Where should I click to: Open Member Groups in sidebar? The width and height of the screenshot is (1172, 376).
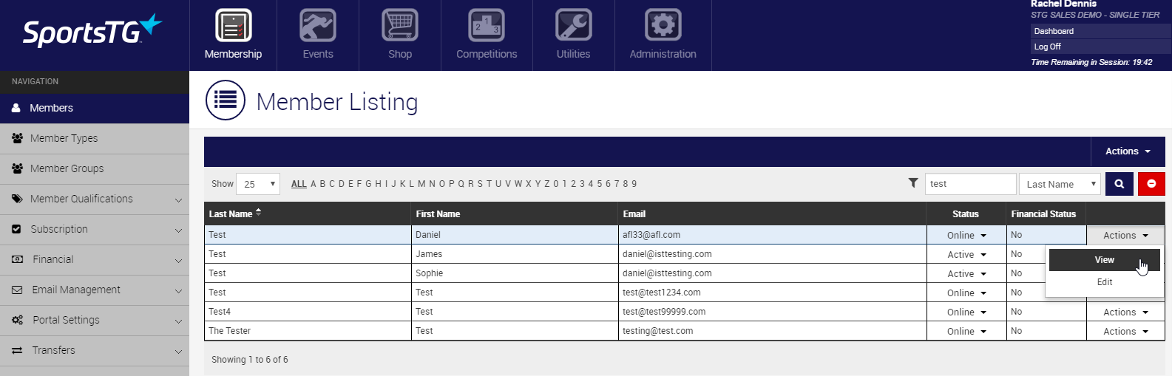[95, 168]
